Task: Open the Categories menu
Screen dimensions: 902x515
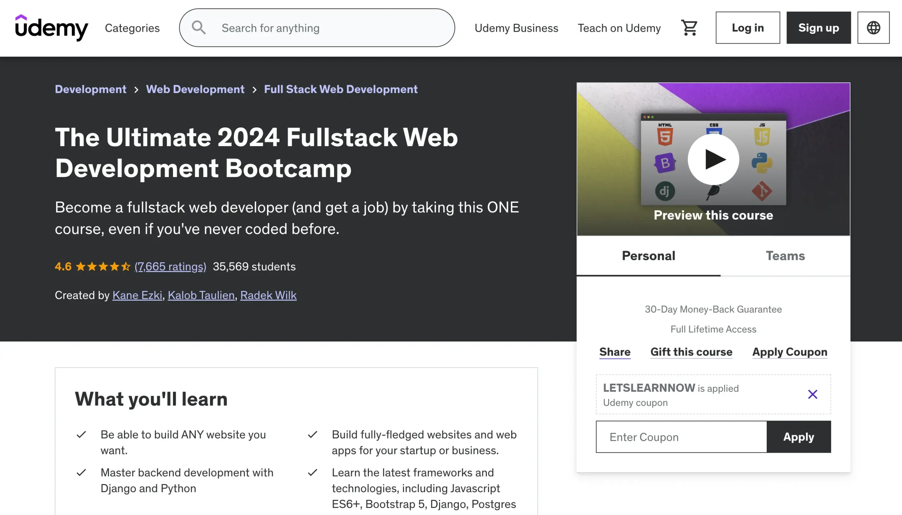Action: [132, 28]
